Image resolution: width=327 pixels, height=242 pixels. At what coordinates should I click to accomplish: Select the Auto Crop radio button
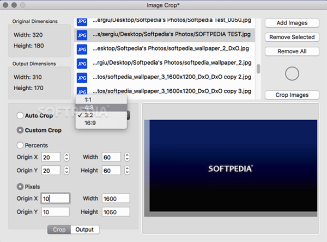click(20, 115)
